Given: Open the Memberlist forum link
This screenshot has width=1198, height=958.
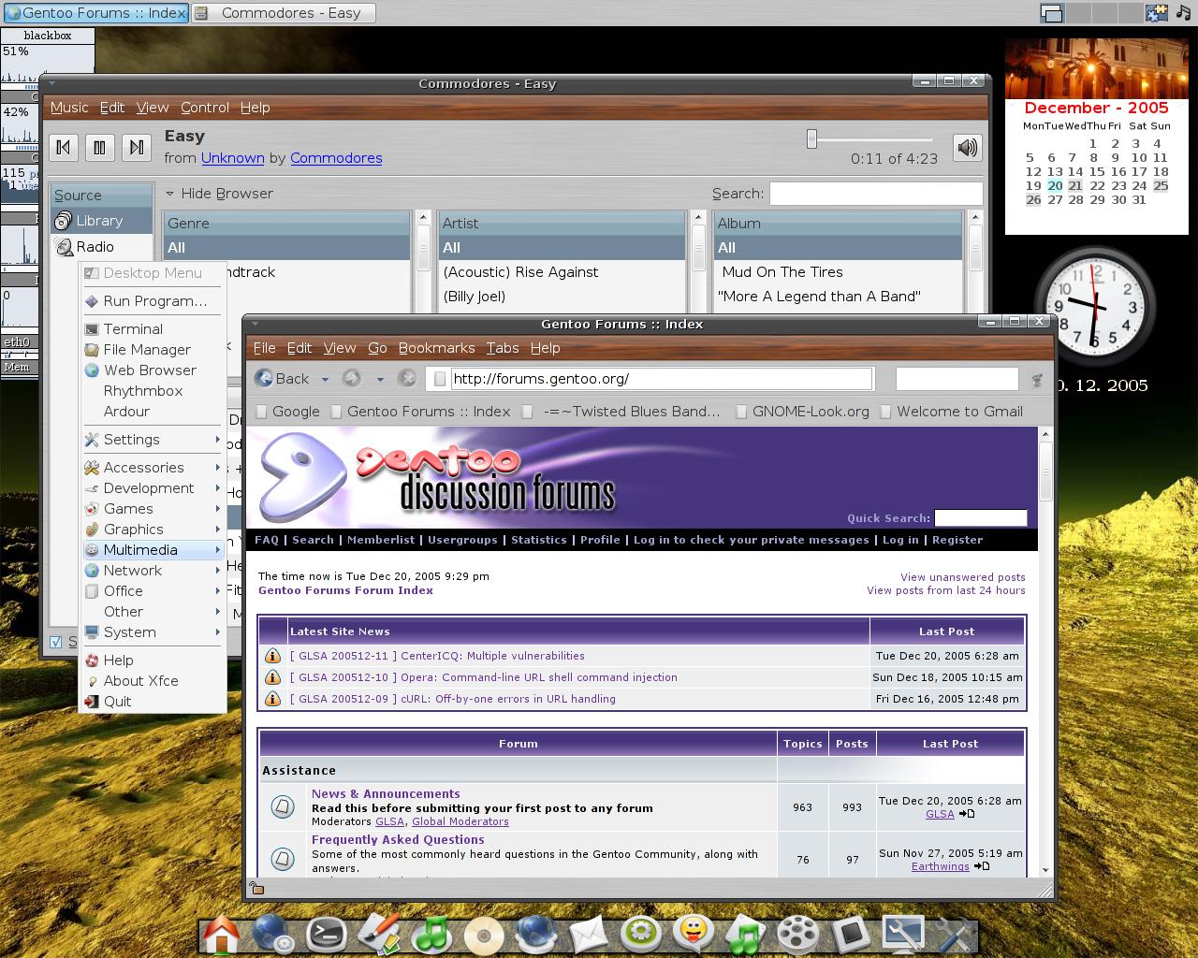Looking at the screenshot, I should (x=381, y=540).
